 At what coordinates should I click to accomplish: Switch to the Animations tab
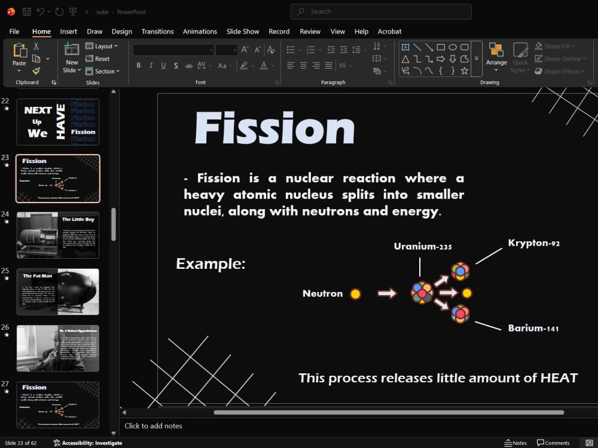point(200,32)
